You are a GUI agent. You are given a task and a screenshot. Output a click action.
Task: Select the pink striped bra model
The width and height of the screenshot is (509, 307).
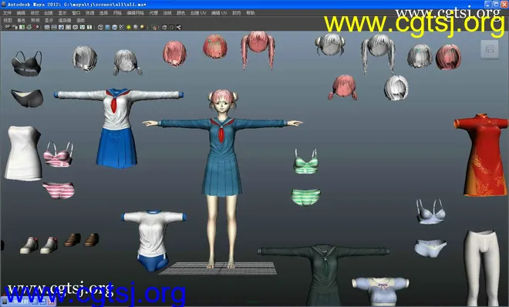point(59,154)
